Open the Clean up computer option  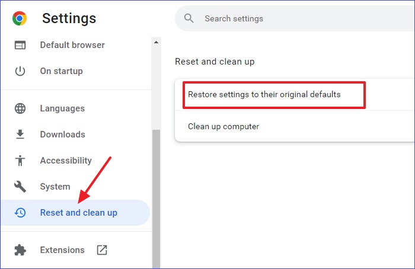(224, 126)
